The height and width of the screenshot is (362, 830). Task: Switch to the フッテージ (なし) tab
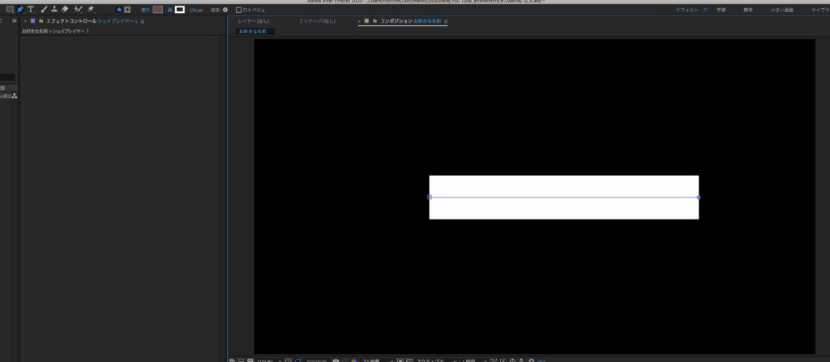pos(317,21)
